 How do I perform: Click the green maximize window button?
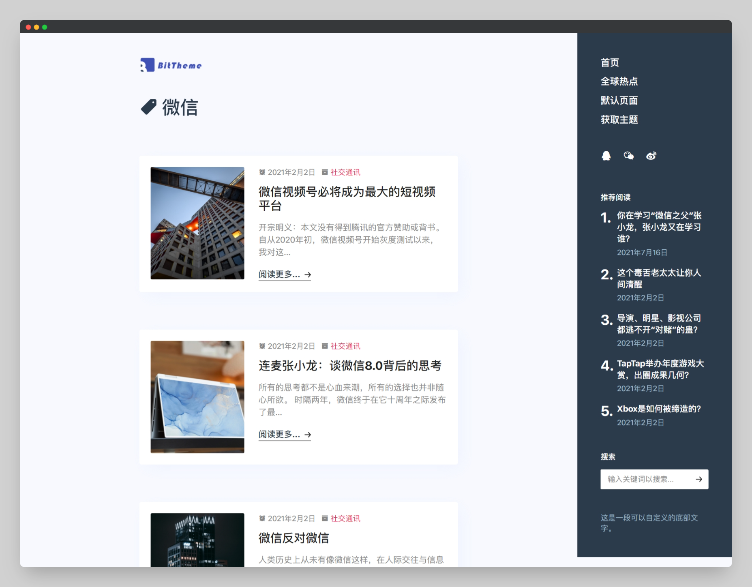pos(45,27)
